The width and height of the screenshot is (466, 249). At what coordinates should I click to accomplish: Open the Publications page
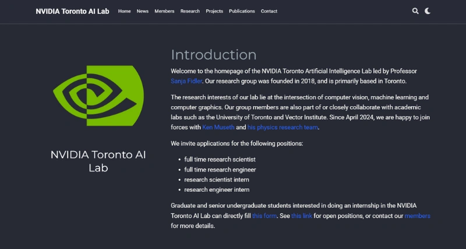[x=242, y=11]
